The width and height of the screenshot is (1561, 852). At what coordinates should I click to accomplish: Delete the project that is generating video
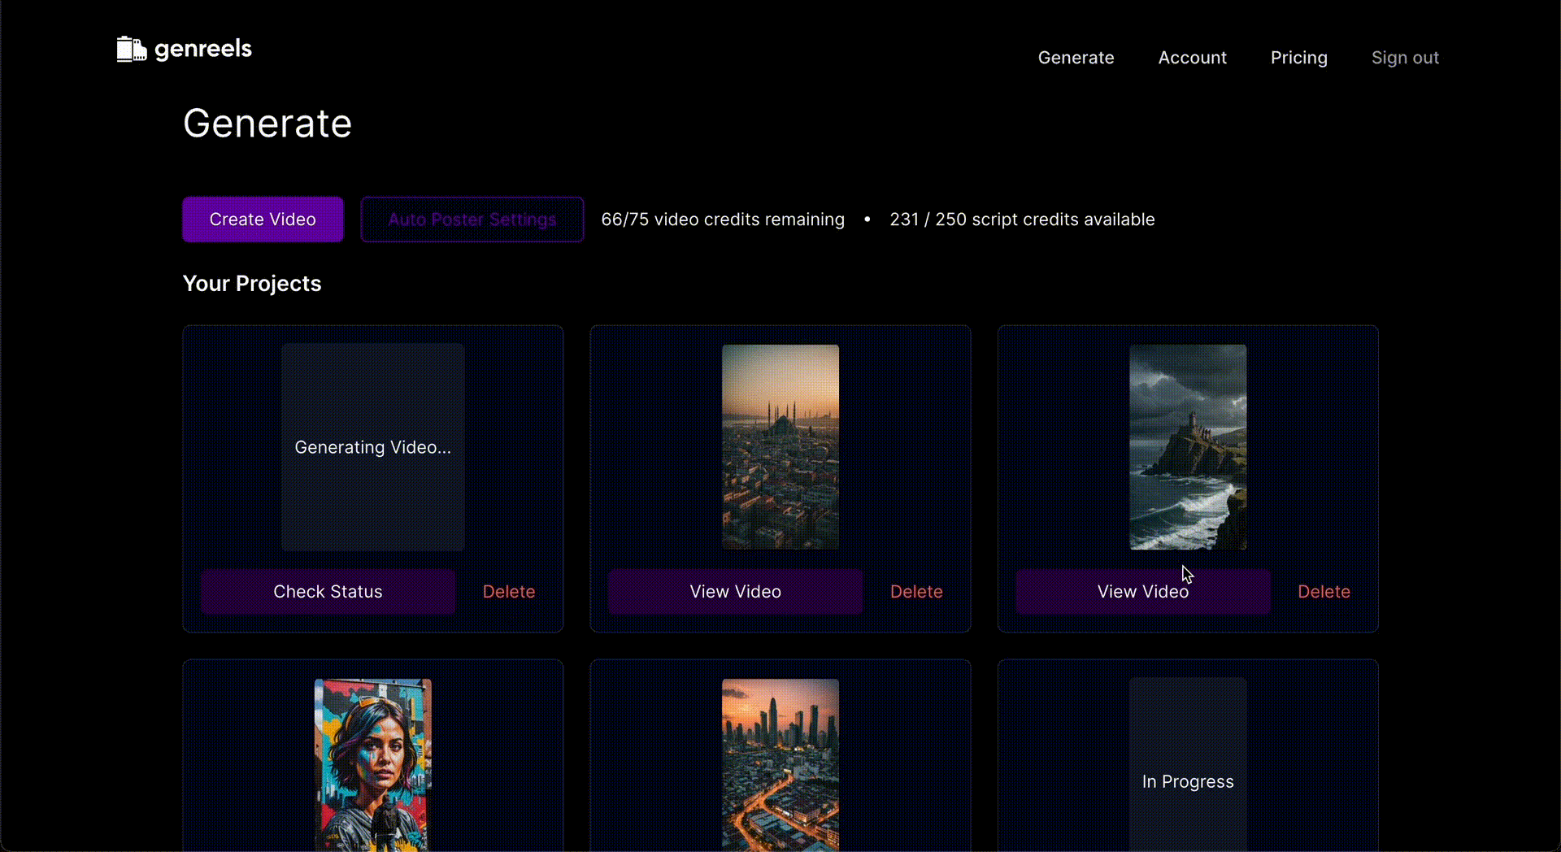pyautogui.click(x=509, y=592)
